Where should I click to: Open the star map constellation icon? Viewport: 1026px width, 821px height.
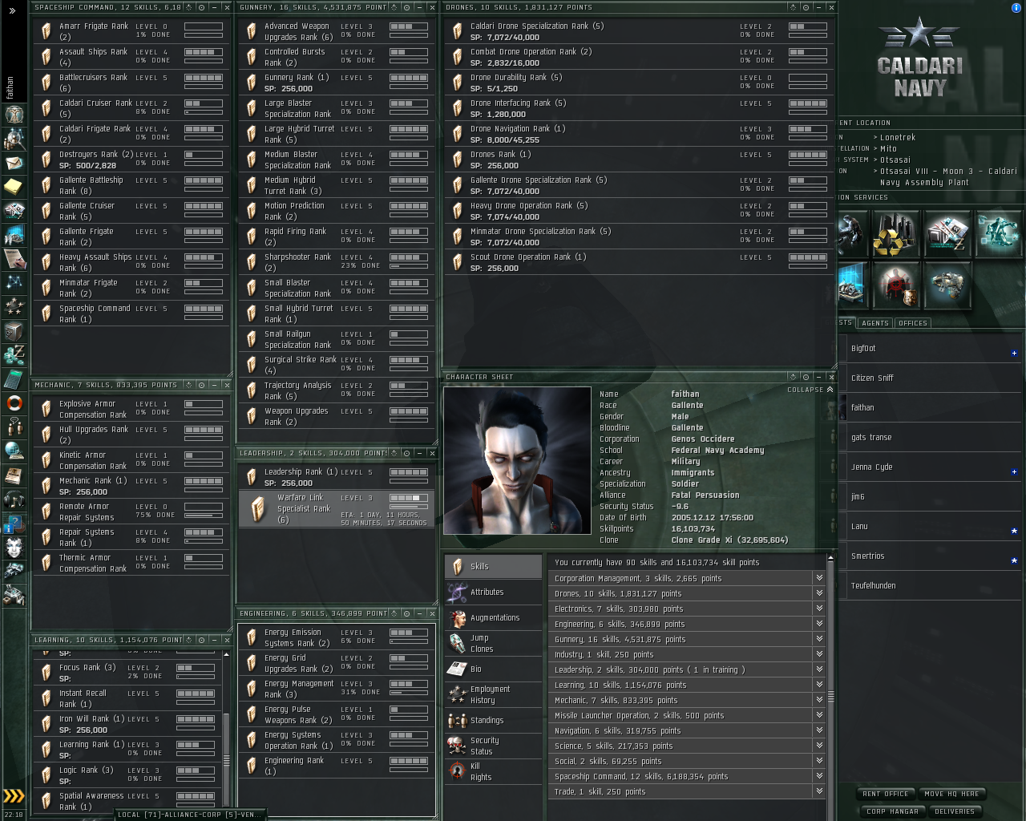click(14, 282)
